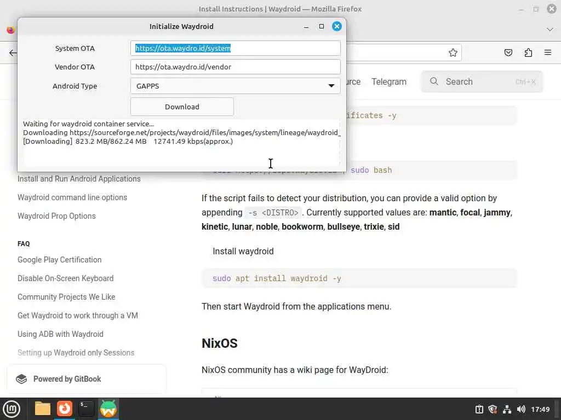
Task: Click the search magnifier icon
Action: click(x=434, y=81)
